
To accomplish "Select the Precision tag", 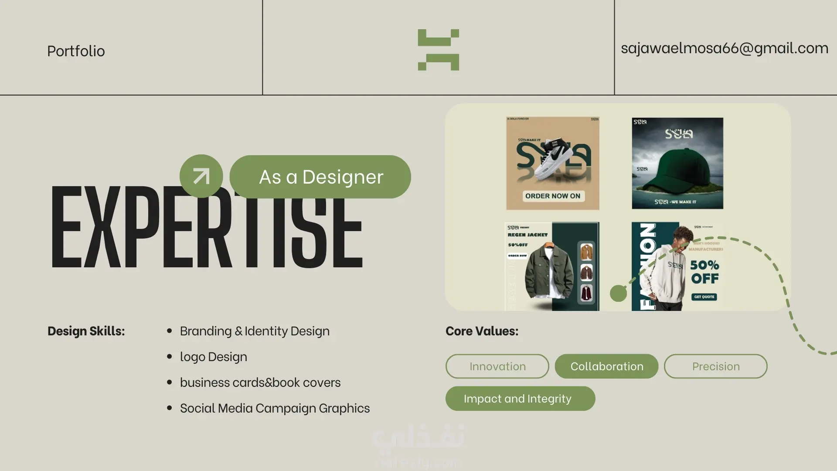I will coord(715,366).
